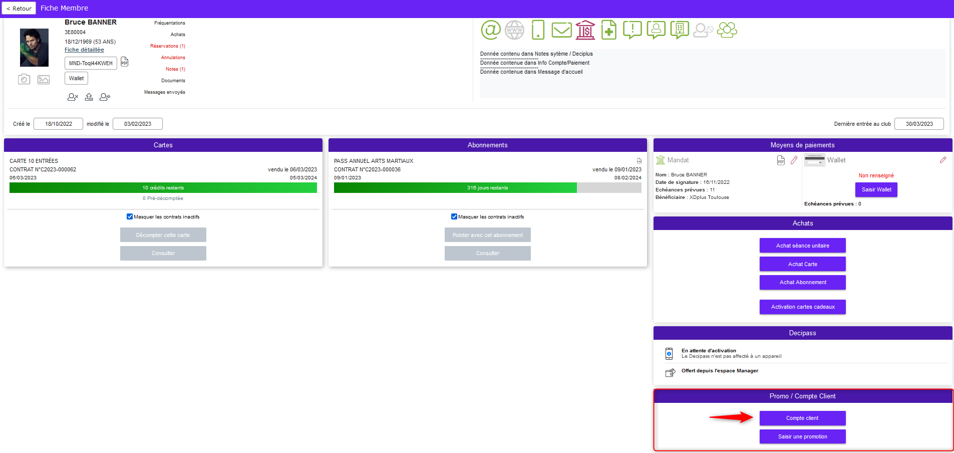Click the Achat Abonnement button
This screenshot has height=453, width=954.
click(x=802, y=282)
